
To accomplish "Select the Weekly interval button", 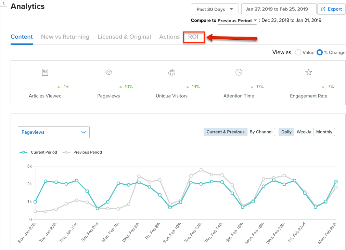I will point(304,132).
